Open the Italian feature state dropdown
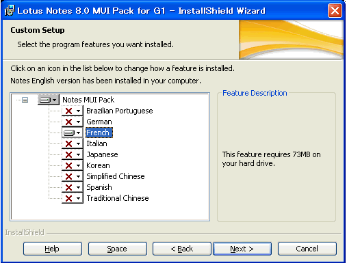 73,143
